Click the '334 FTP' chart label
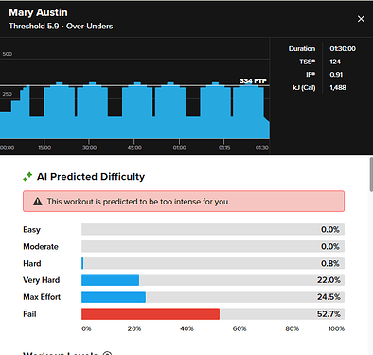The image size is (373, 355). click(253, 81)
